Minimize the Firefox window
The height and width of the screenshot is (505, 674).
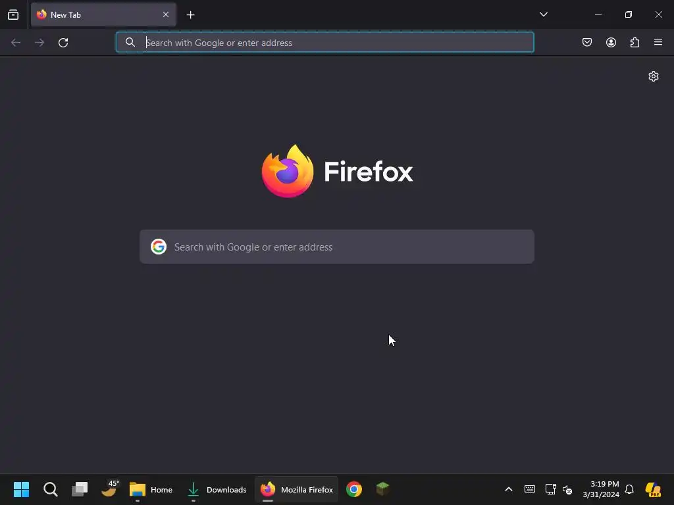tap(598, 14)
